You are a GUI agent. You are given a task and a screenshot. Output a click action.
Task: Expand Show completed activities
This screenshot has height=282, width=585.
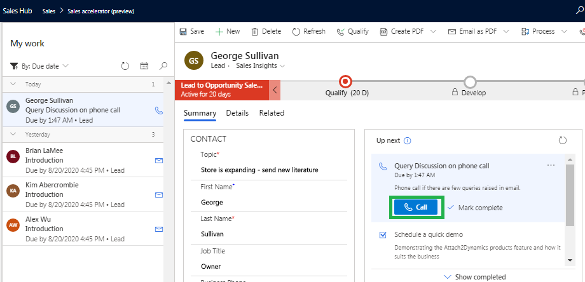[x=474, y=277]
